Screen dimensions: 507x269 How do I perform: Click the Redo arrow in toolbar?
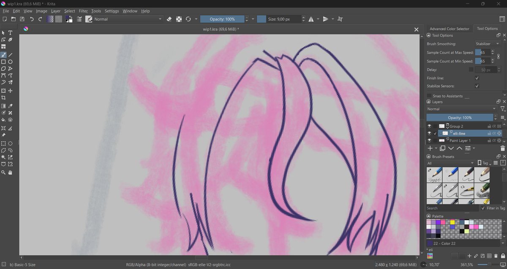click(x=40, y=19)
